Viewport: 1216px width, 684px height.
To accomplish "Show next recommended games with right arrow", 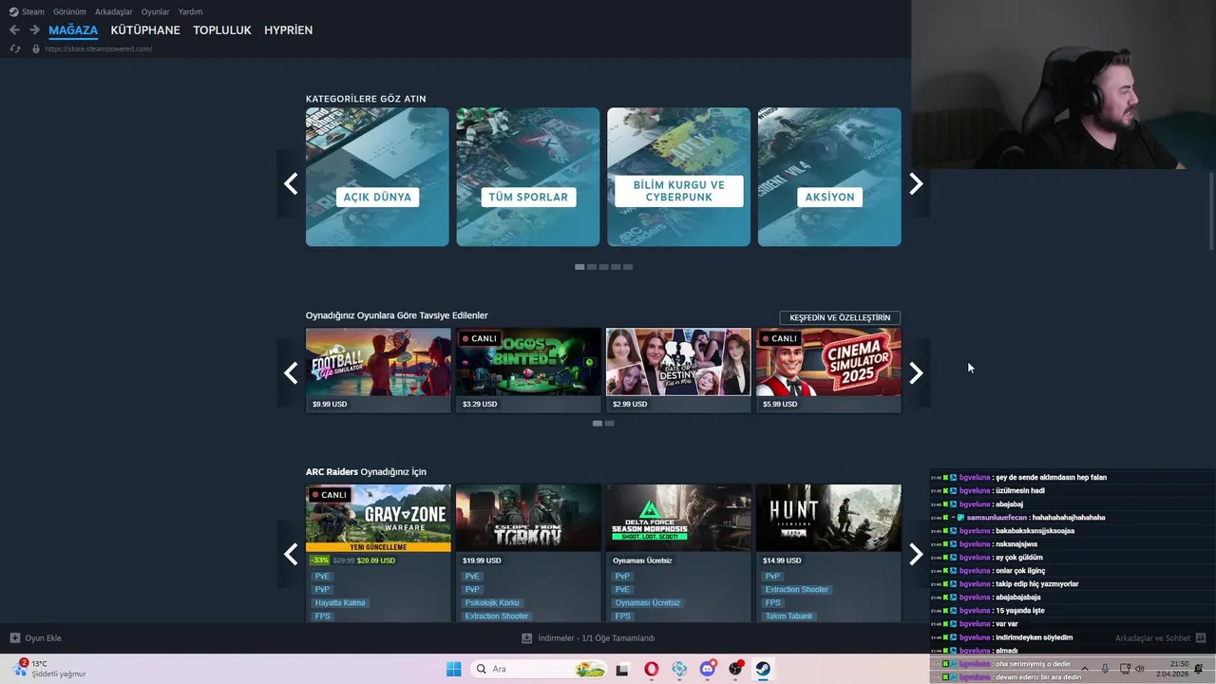I will coord(916,373).
